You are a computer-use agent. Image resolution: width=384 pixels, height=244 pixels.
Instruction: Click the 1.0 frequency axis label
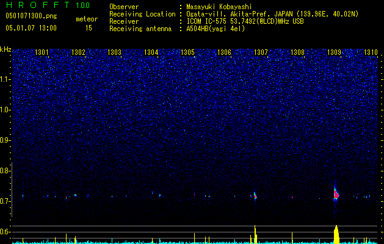[5, 110]
